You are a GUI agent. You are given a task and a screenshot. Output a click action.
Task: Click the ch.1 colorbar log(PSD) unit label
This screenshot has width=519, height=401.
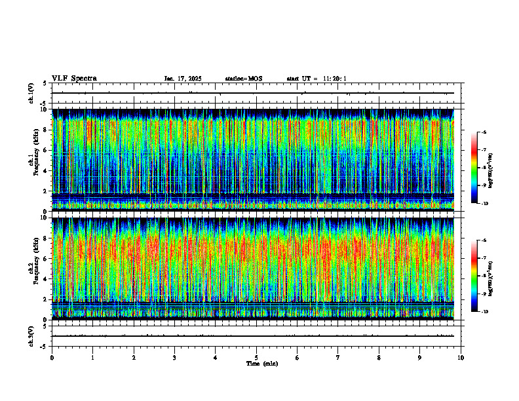(491, 170)
